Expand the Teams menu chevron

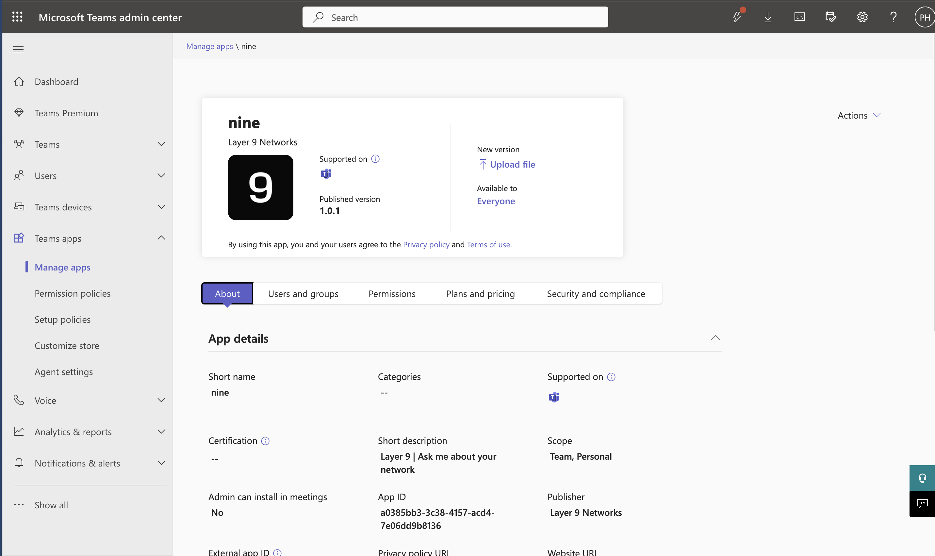[x=161, y=144]
